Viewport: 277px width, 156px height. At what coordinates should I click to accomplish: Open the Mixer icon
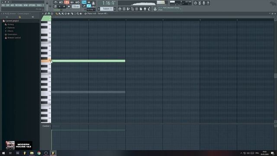pos(137,9)
